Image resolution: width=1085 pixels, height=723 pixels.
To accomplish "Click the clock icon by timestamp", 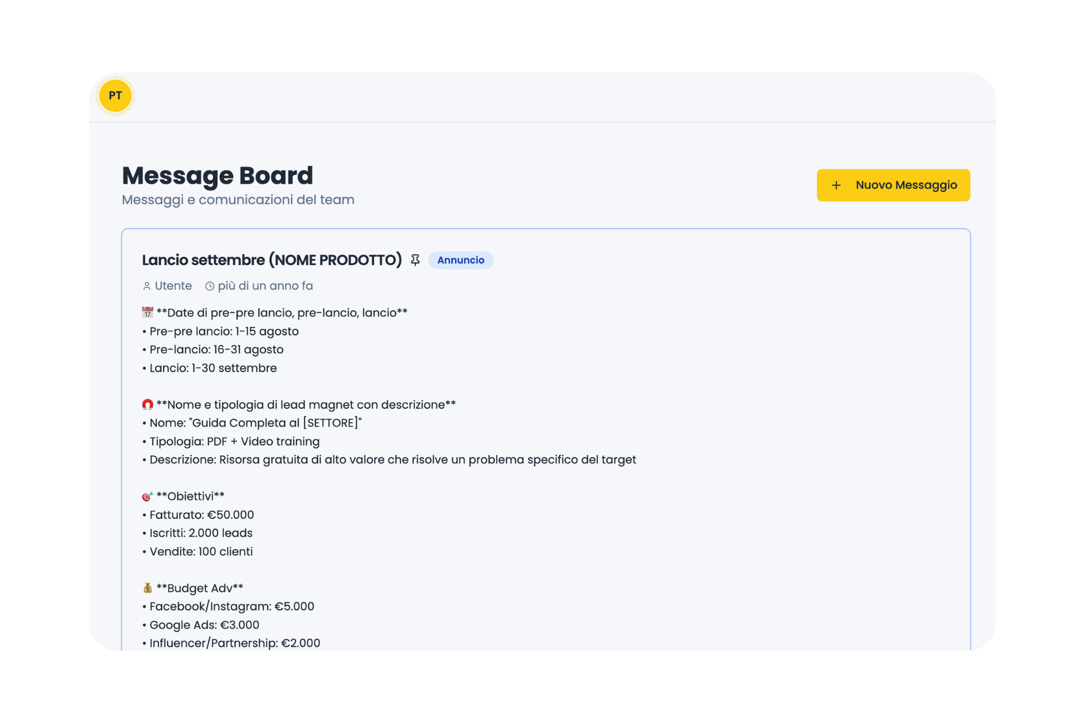I will pos(210,286).
